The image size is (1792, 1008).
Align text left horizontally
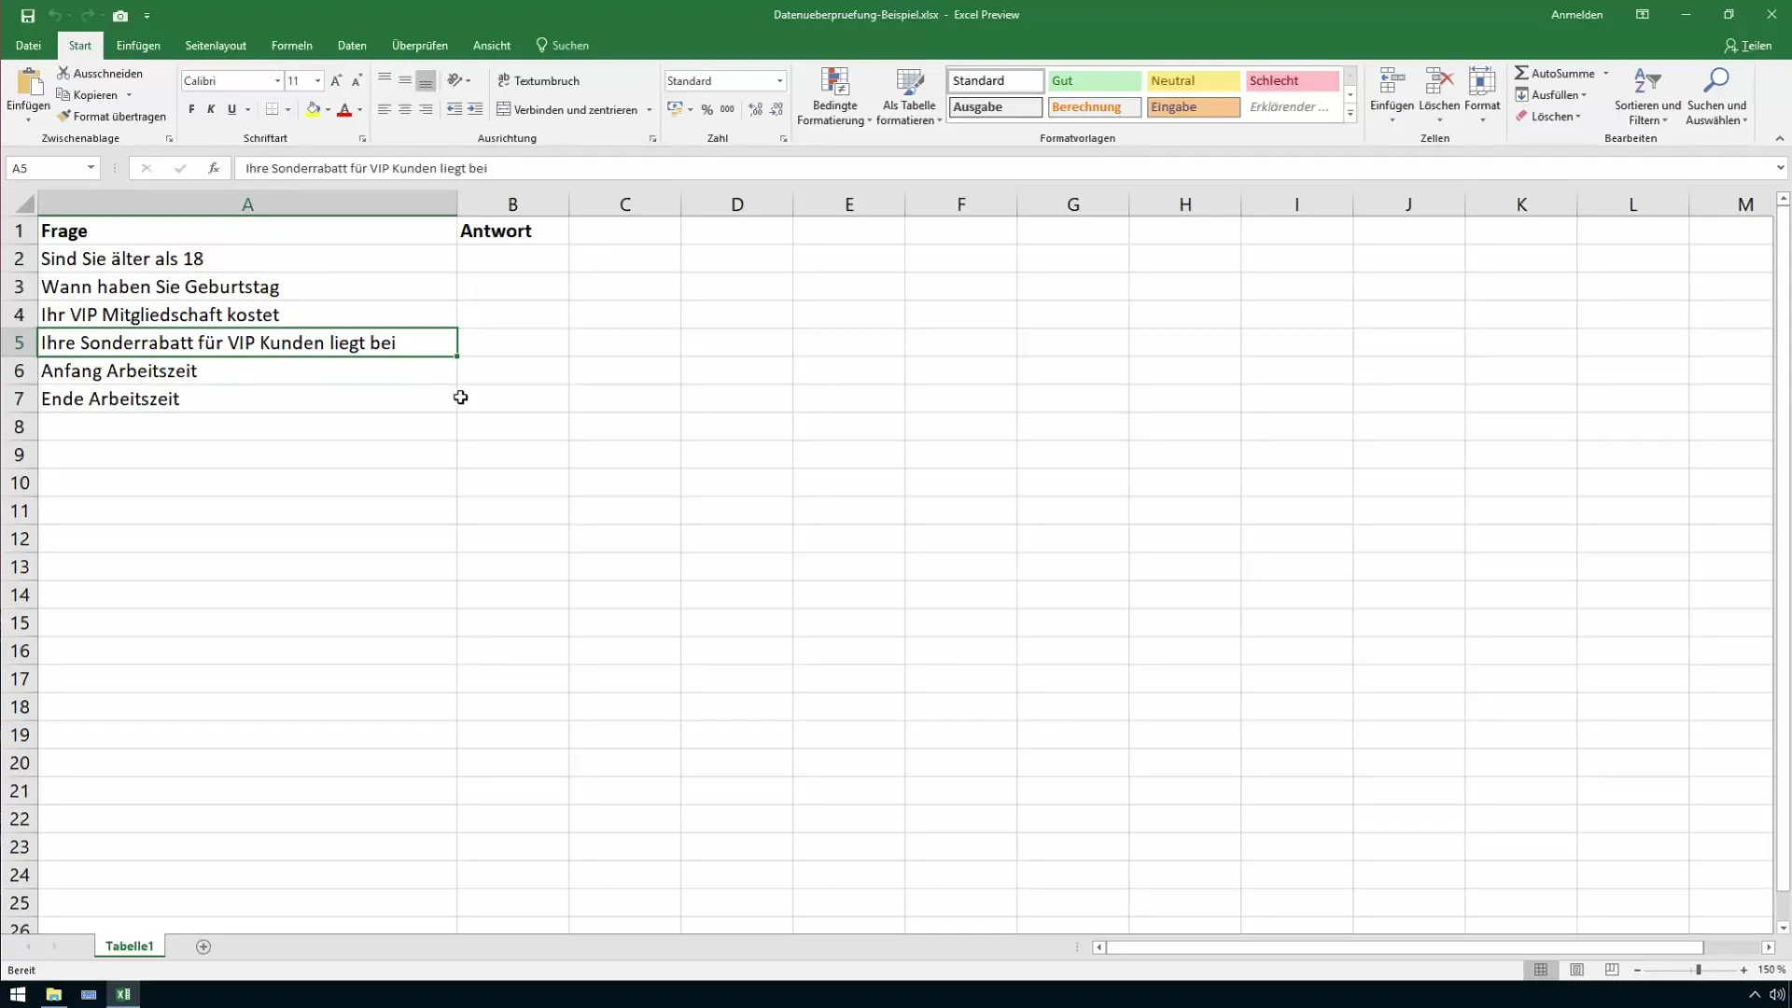[x=385, y=109]
